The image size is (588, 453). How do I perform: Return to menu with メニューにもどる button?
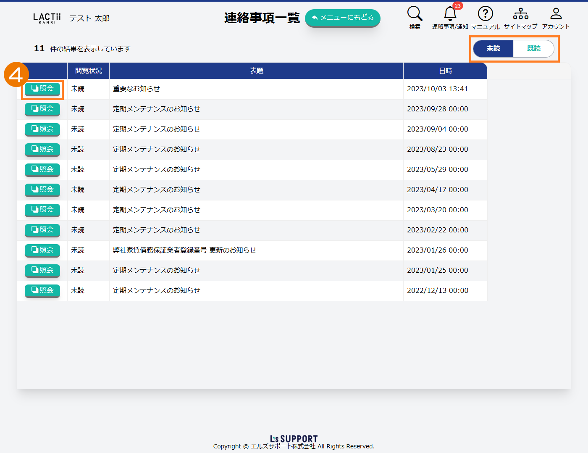[342, 18]
